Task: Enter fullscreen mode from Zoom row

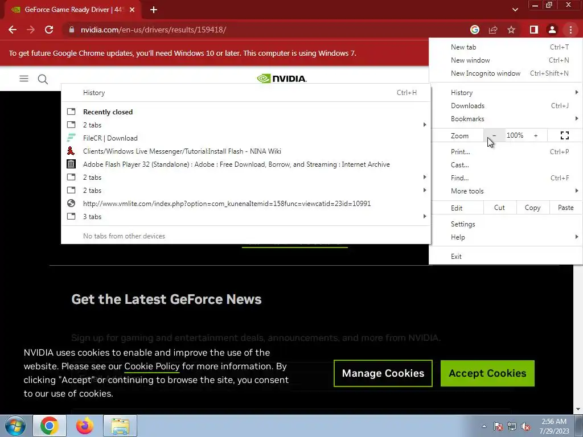Action: pos(564,135)
